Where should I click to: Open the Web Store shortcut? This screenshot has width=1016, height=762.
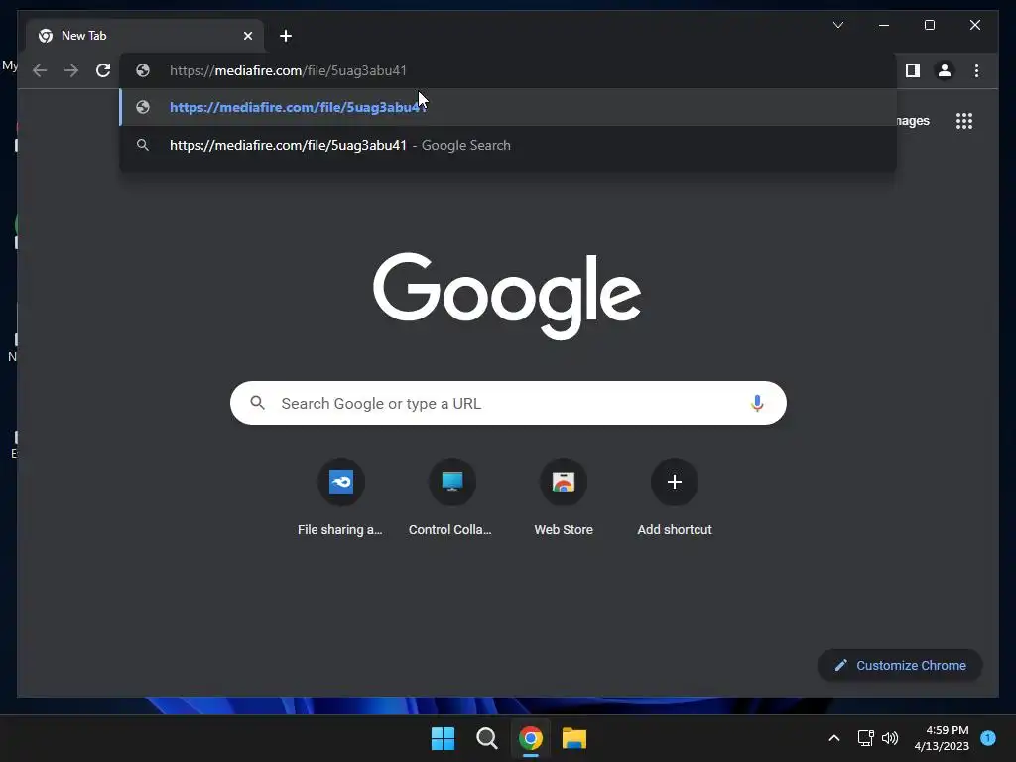tap(564, 498)
